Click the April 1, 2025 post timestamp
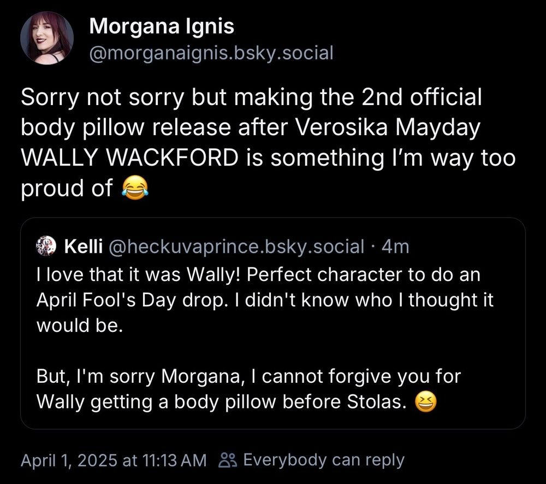This screenshot has height=484, width=546. click(114, 460)
